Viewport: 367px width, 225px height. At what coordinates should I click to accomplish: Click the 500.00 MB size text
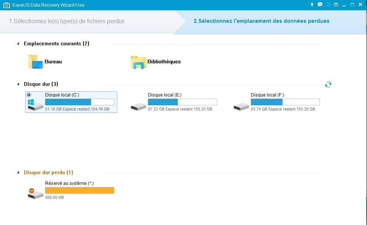pyautogui.click(x=54, y=197)
